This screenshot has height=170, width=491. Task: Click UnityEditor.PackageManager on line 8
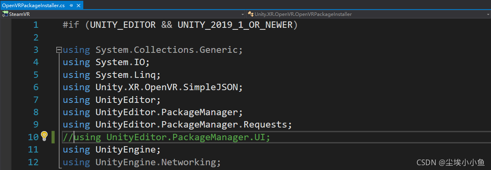pyautogui.click(x=167, y=112)
